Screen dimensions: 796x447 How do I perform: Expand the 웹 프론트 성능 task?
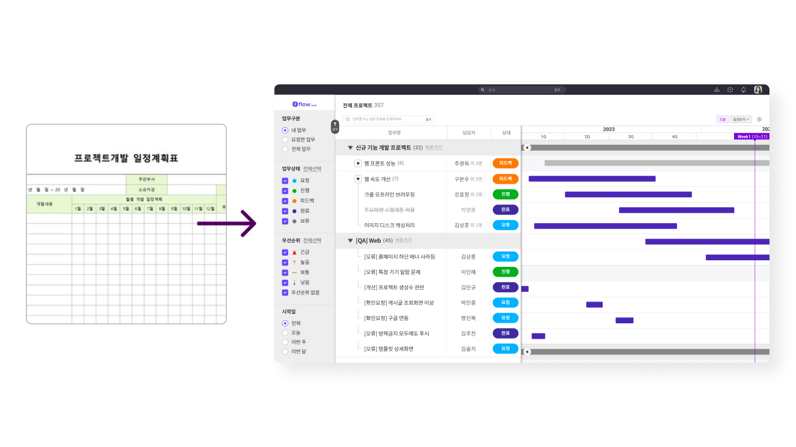coord(358,163)
